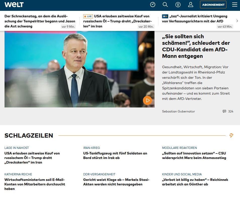Viewport: 240px width, 197px height.
Task: Click the lightning bolt icon beside Schlagzeilen
Action: pyautogui.click(x=231, y=135)
